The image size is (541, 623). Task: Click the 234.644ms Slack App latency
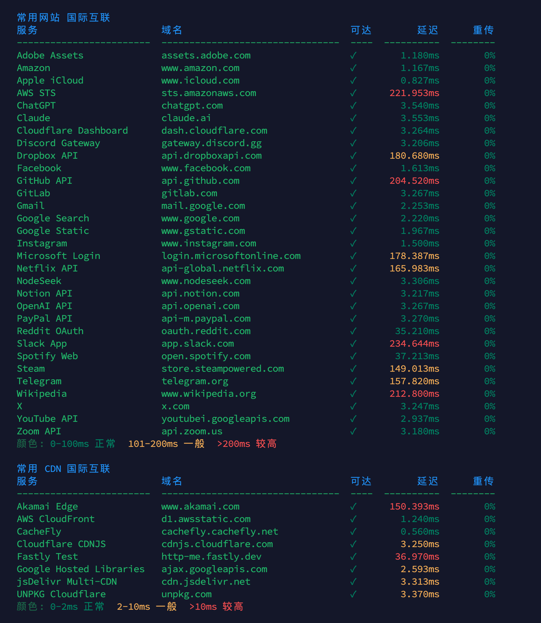click(414, 344)
